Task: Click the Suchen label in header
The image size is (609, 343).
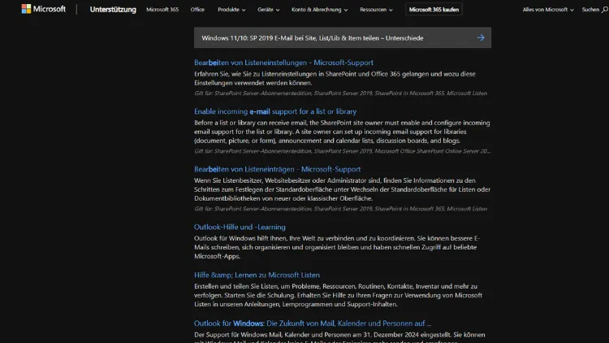Action: (x=590, y=9)
